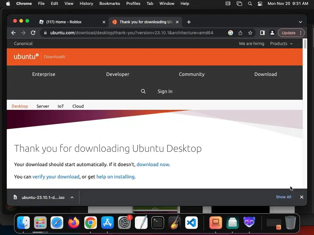Open the Profiles menu
Viewport: 314px width, 235px height.
[133, 4]
